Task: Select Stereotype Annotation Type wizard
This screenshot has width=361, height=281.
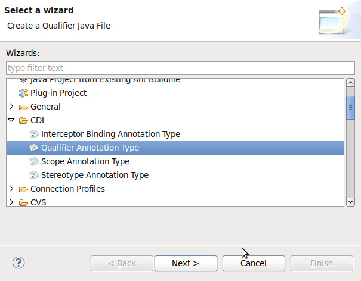Action: (95, 175)
